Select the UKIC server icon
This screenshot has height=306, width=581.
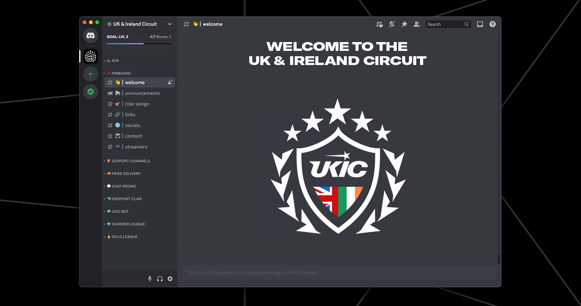point(91,56)
